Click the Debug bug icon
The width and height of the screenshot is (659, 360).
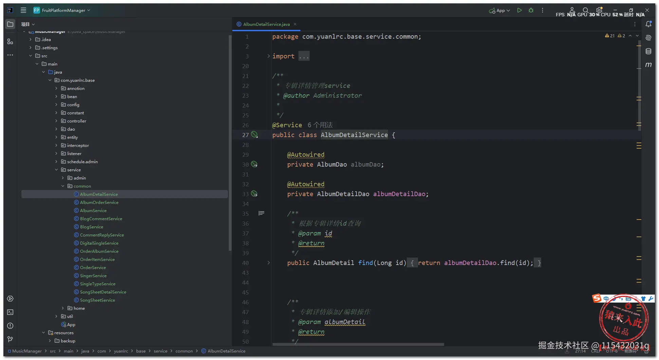click(531, 11)
